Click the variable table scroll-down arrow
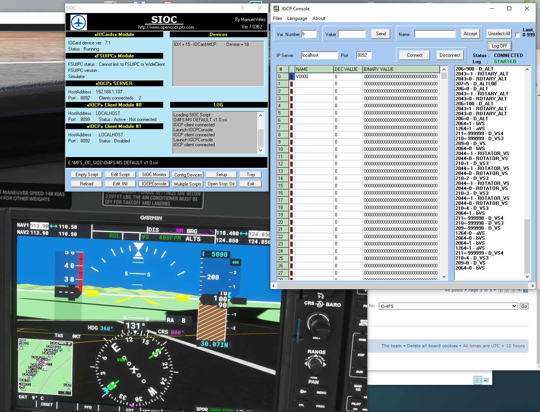This screenshot has height=412, width=540. click(444, 277)
